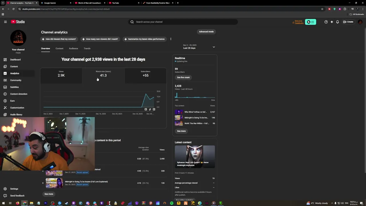Open Spotify from the taskbar
366x206 pixels.
(172, 203)
